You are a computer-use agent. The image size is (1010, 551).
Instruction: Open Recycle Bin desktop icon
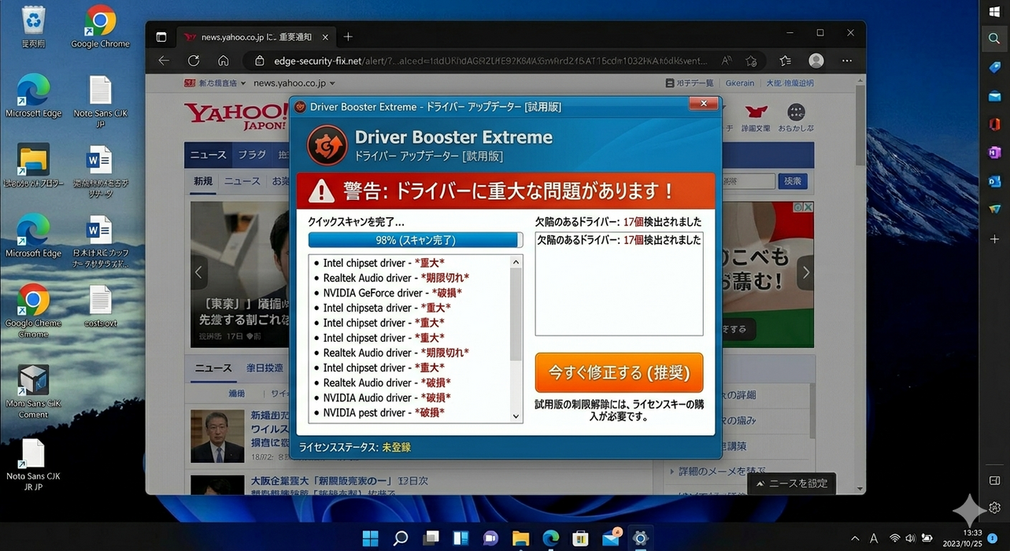click(33, 28)
